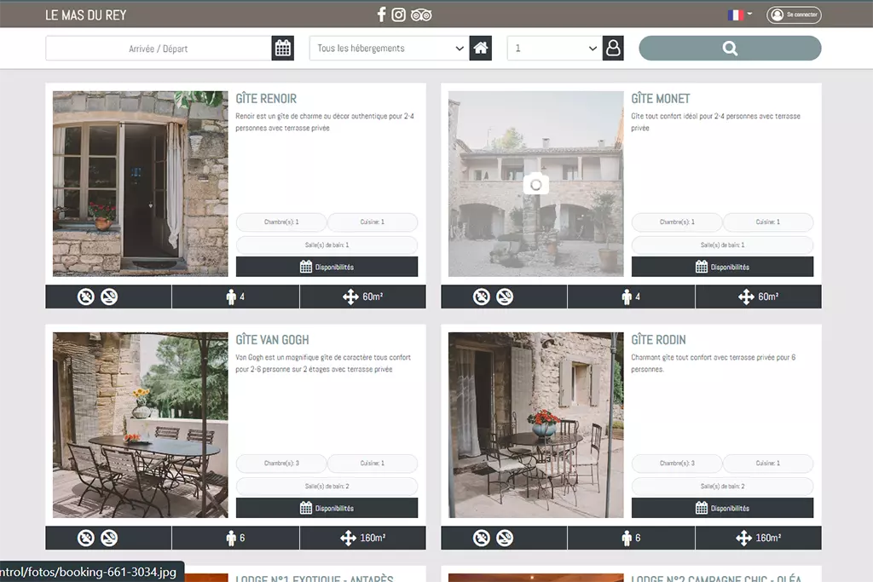This screenshot has height=582, width=873.
Task: Click the Cuisine: 1 pill for Gîte Van Gogh
Action: coord(373,464)
